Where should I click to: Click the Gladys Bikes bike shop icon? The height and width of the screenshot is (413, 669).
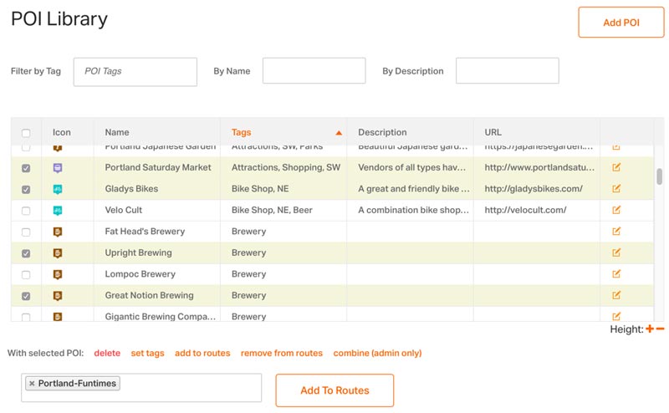tap(58, 189)
